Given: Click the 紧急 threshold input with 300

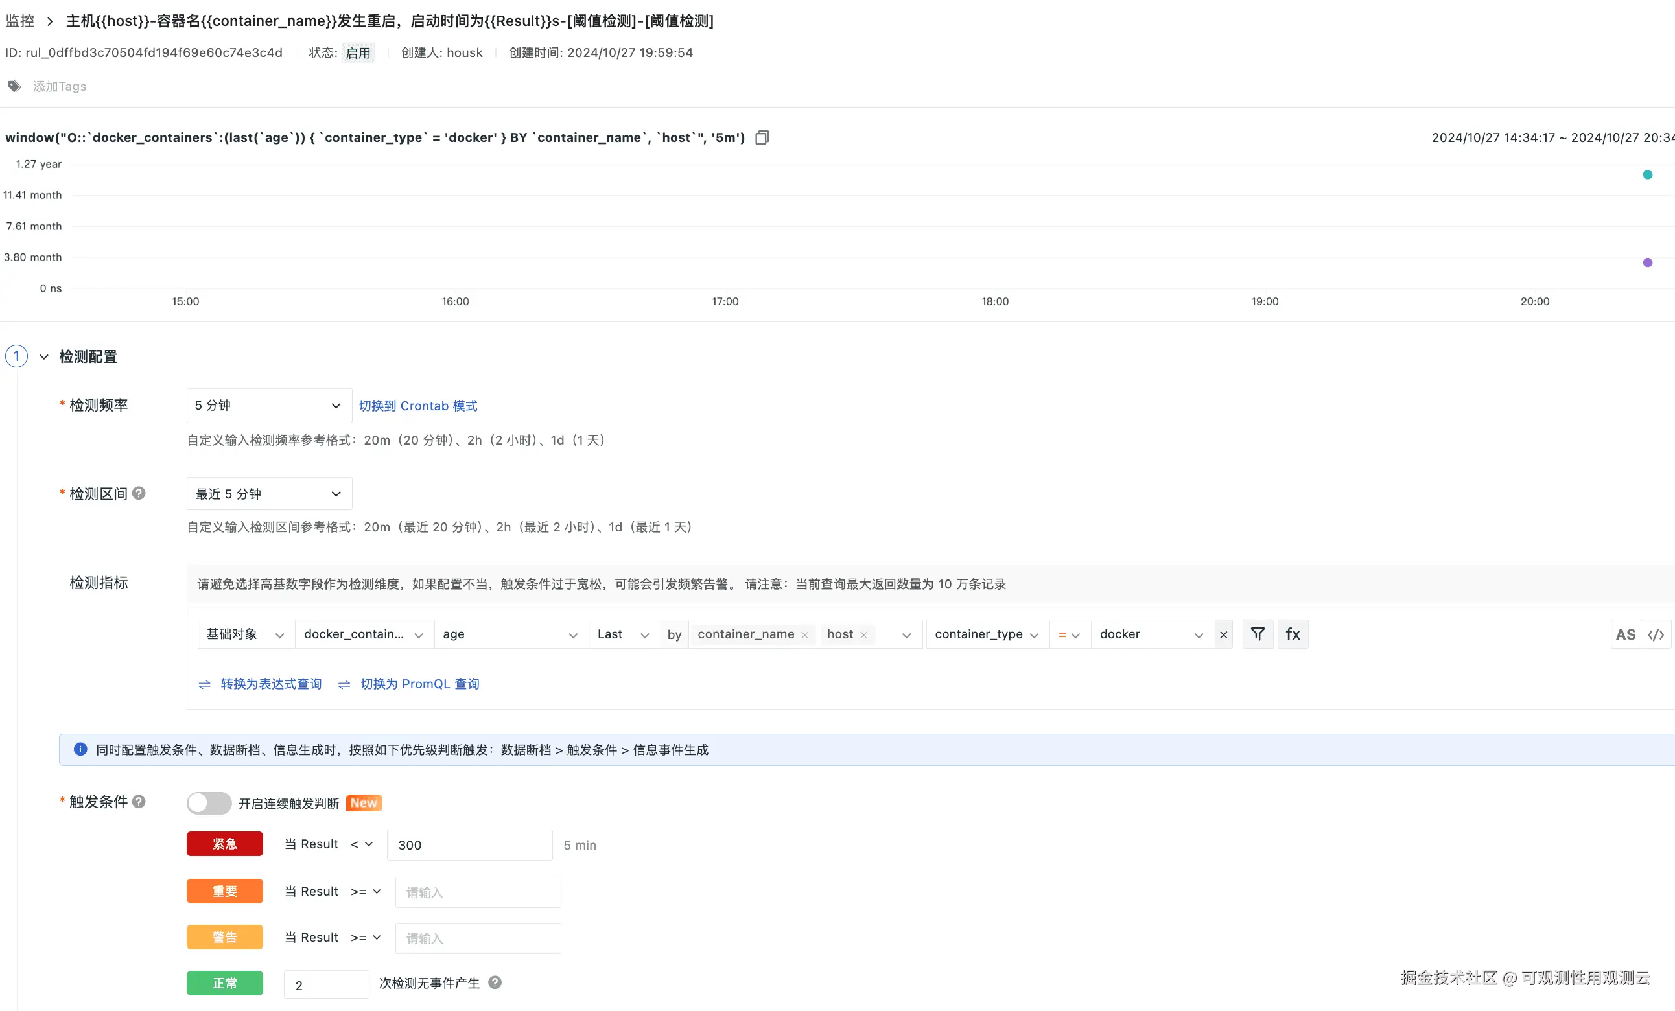Looking at the screenshot, I should click(x=469, y=845).
